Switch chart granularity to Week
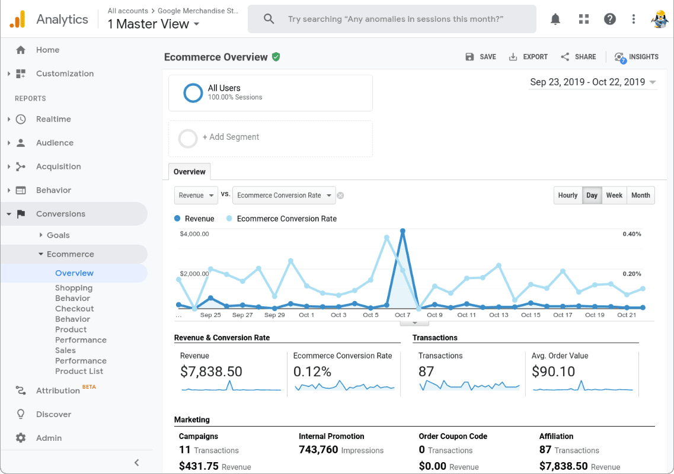 pos(614,196)
